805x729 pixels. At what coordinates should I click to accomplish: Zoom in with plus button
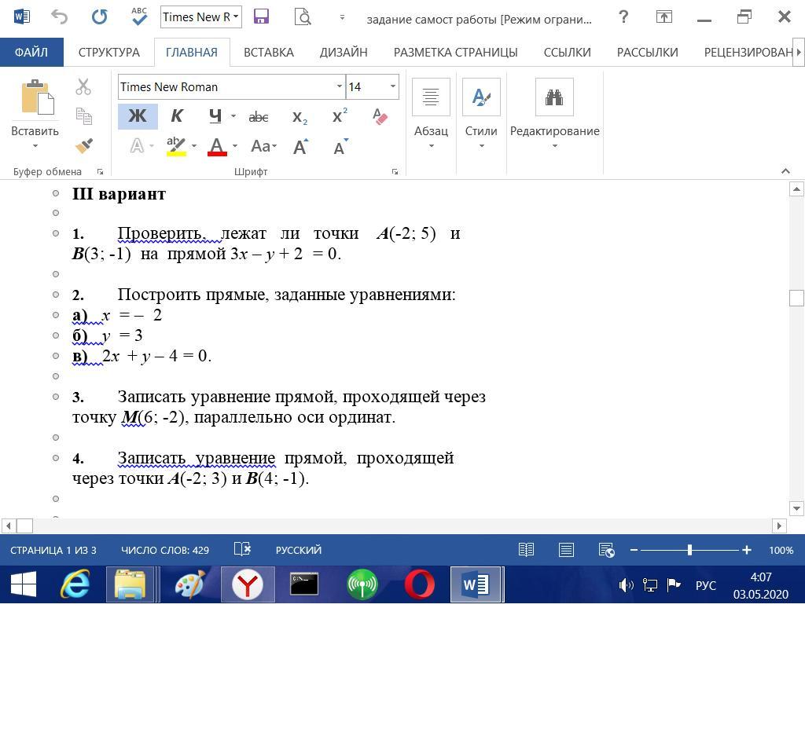(747, 550)
